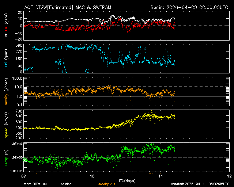Click the Begin date text at top right

click(189, 7)
